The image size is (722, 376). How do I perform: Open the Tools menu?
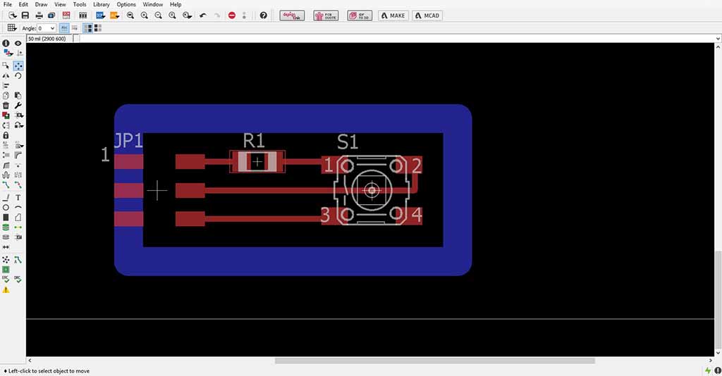pos(80,4)
